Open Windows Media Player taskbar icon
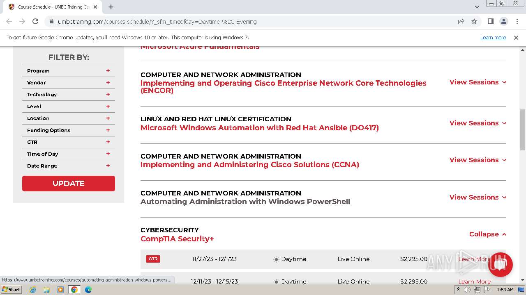The width and height of the screenshot is (526, 295). point(60,290)
